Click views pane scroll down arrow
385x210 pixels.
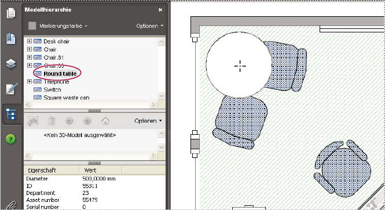pos(162,147)
